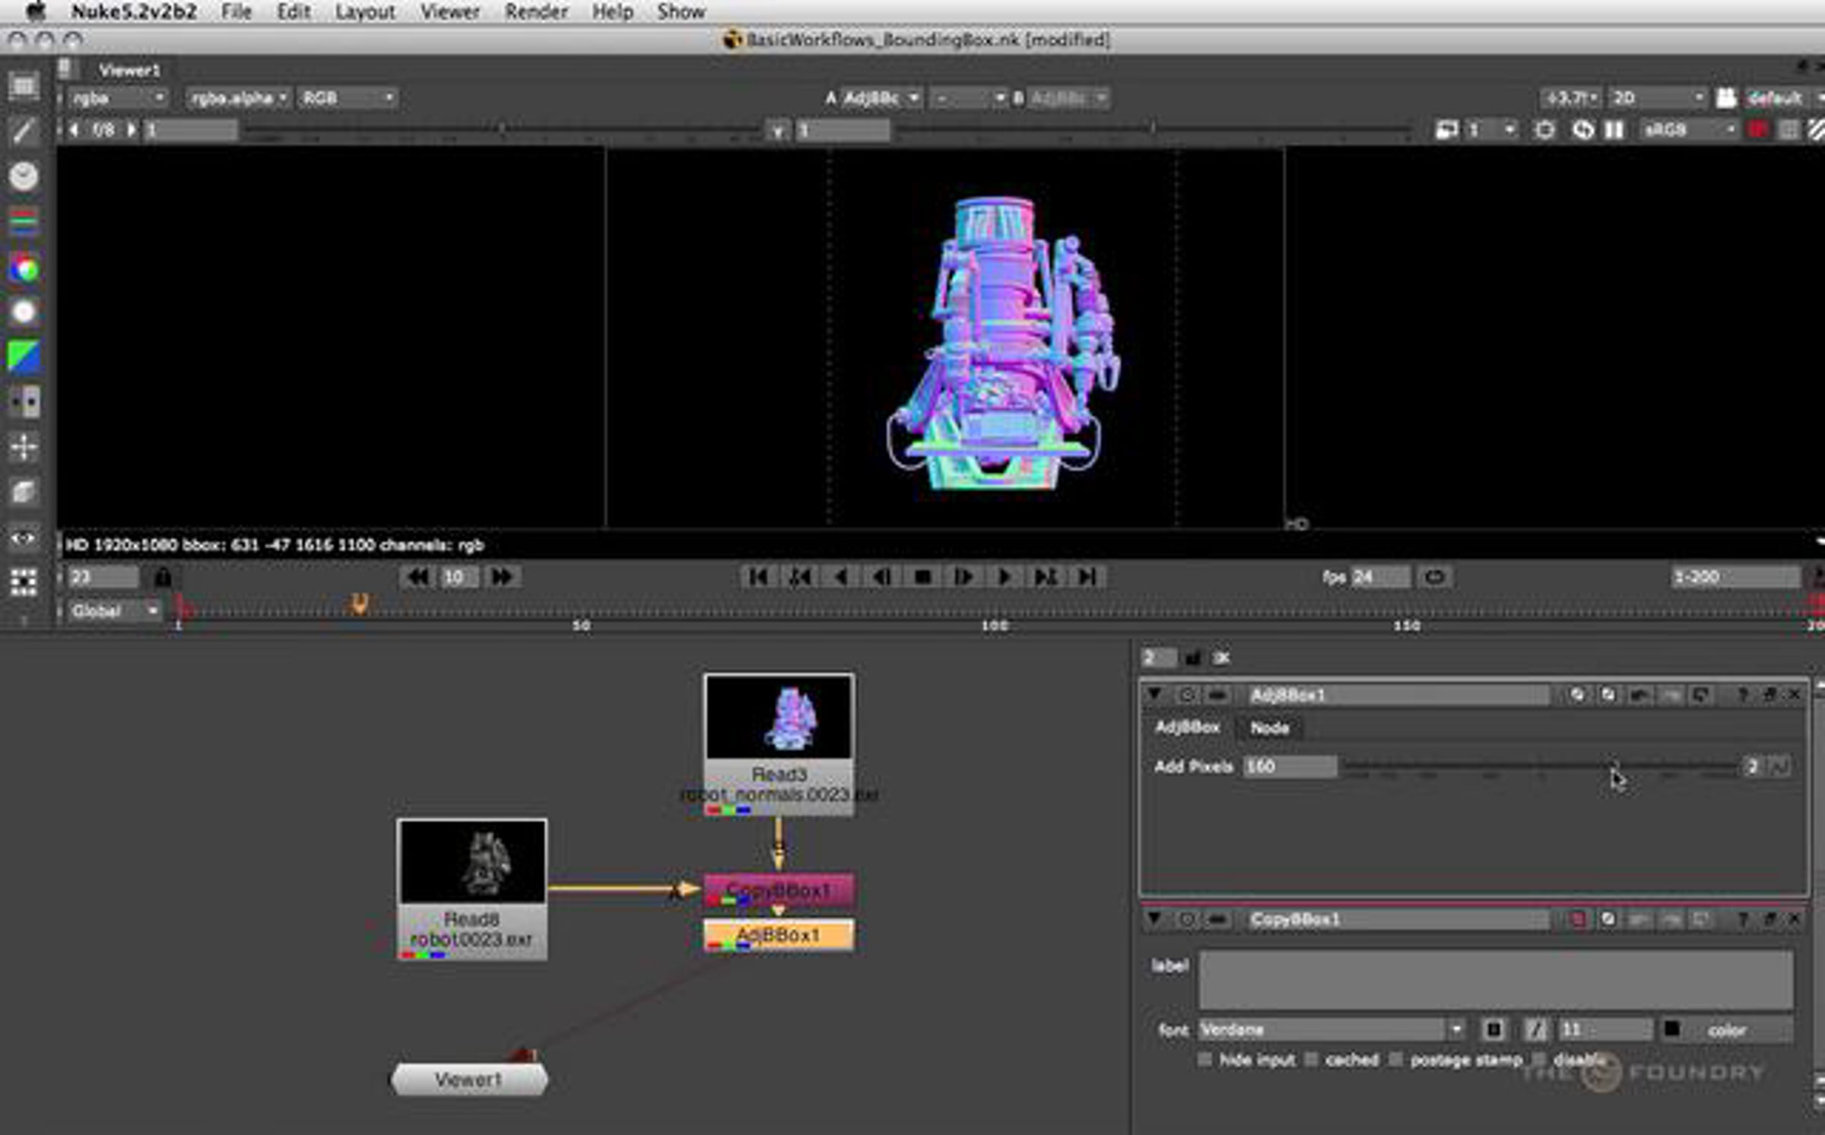Open the Time nodes clock icon
Viewport: 1825px width, 1135px height.
click(24, 176)
